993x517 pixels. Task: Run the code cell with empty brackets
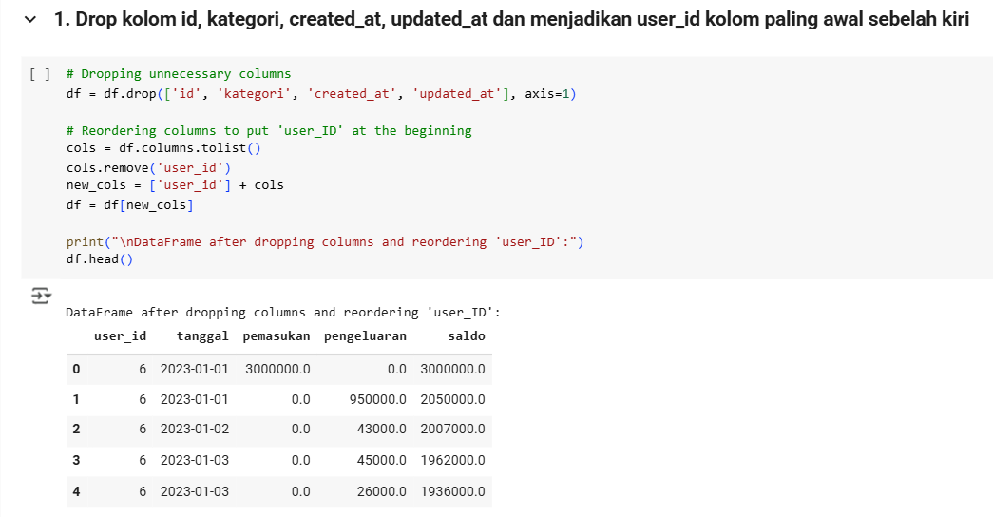pyautogui.click(x=40, y=74)
